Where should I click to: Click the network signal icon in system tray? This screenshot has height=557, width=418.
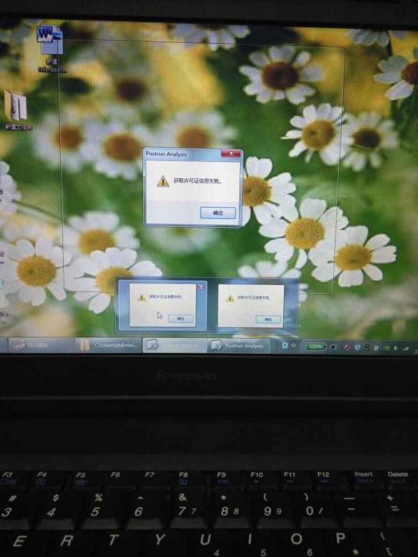[405, 349]
